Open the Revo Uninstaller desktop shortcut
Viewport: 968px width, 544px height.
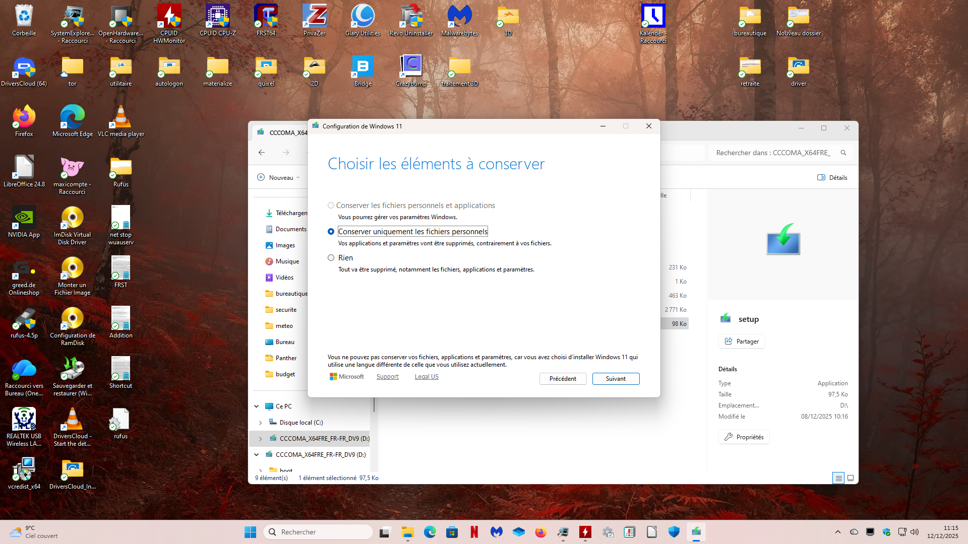tap(411, 18)
